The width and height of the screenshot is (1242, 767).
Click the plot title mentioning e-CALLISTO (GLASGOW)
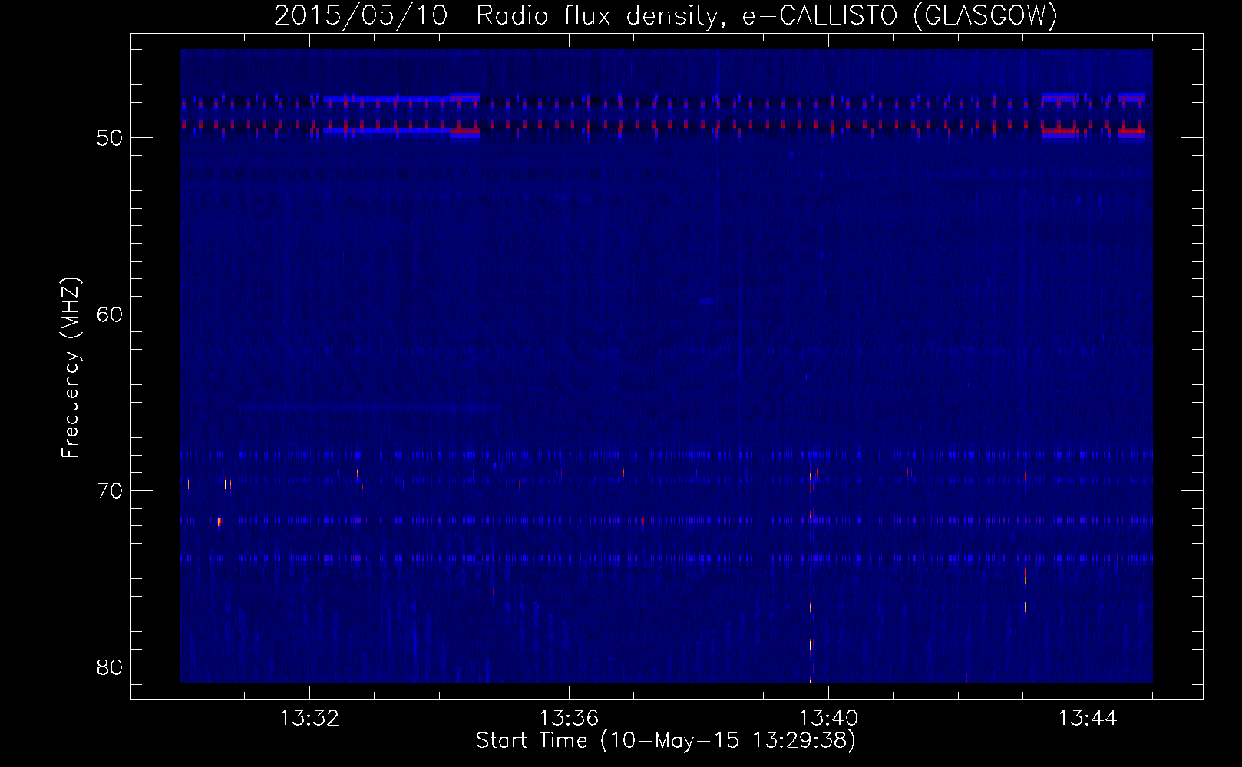[666, 15]
